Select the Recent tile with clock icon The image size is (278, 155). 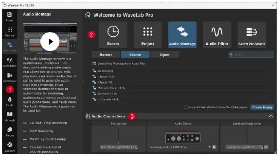click(x=113, y=35)
